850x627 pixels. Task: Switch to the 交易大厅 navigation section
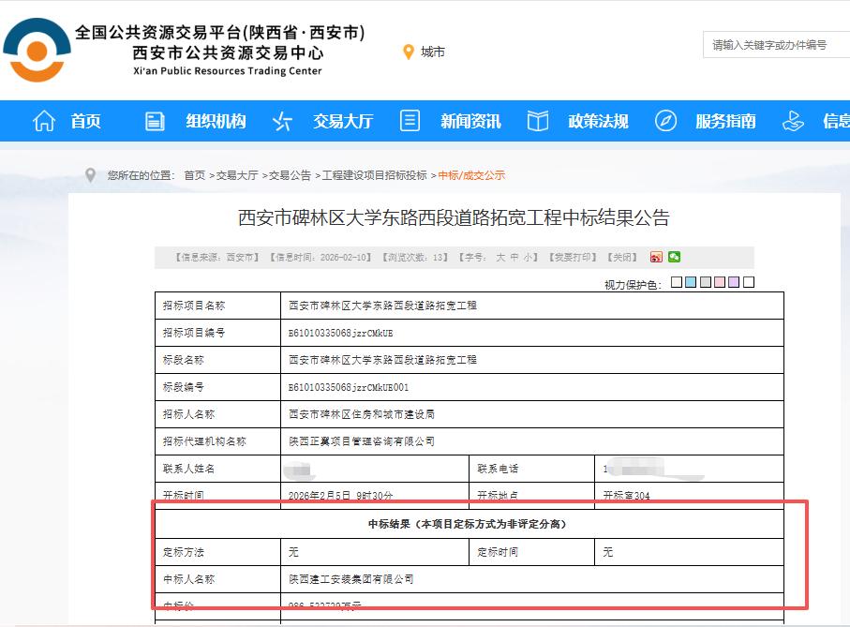(x=341, y=121)
